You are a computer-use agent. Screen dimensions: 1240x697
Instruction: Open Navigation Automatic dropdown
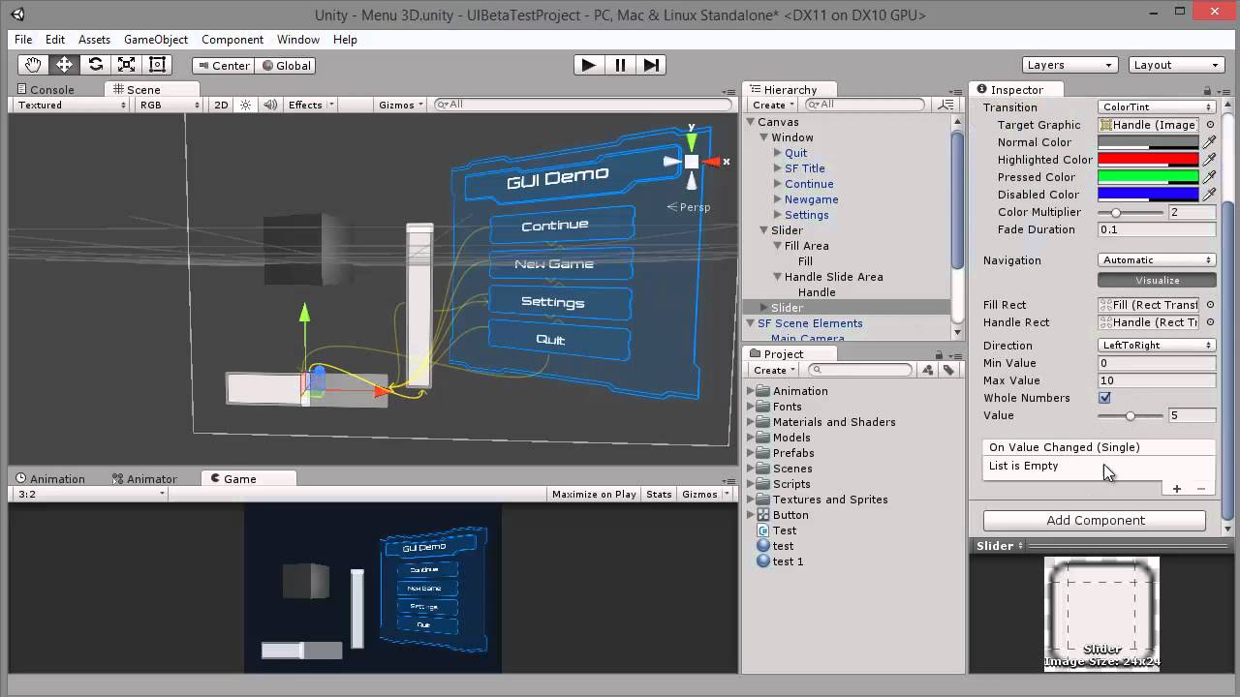click(1157, 260)
